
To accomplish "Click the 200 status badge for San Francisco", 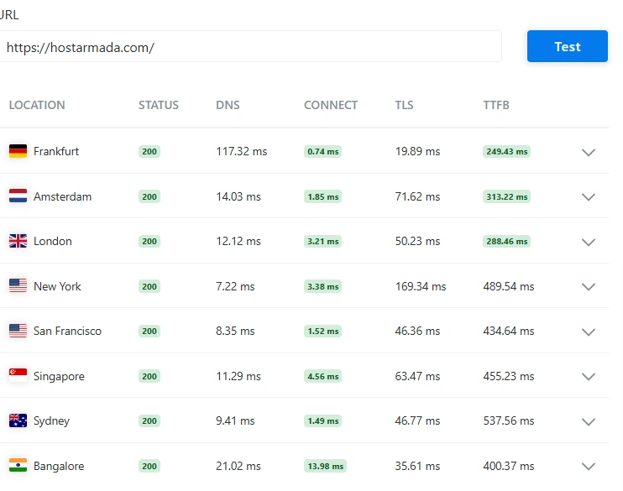I will (x=149, y=331).
